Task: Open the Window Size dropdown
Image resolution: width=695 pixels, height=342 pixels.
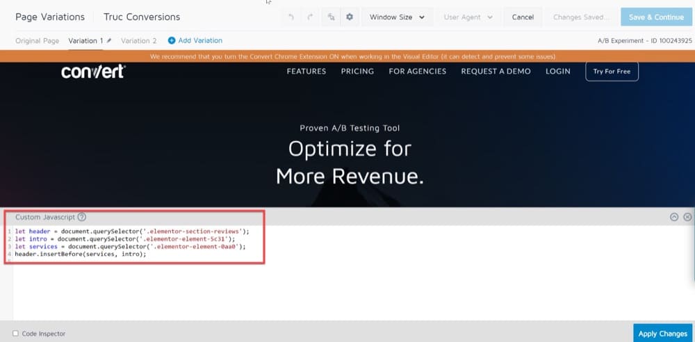Action: tap(397, 17)
